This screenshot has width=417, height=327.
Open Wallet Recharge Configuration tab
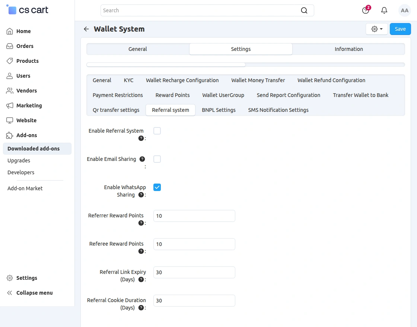pos(182,80)
